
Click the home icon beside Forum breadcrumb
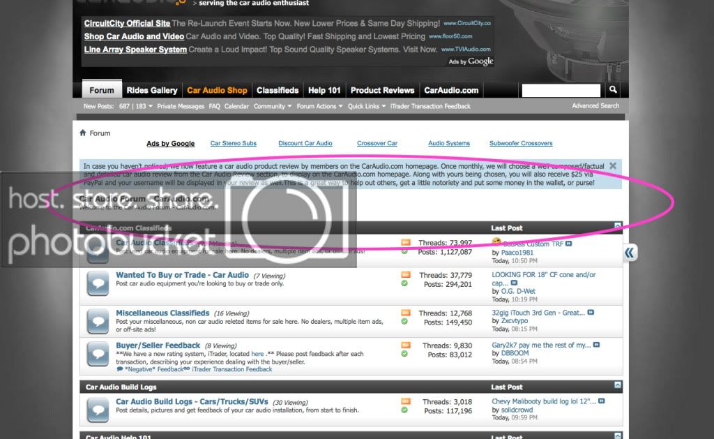83,133
